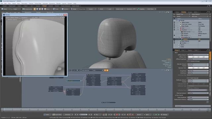212x119 pixels.
Task: Enable the Conserve Energy checkbox
Action: coord(188,61)
